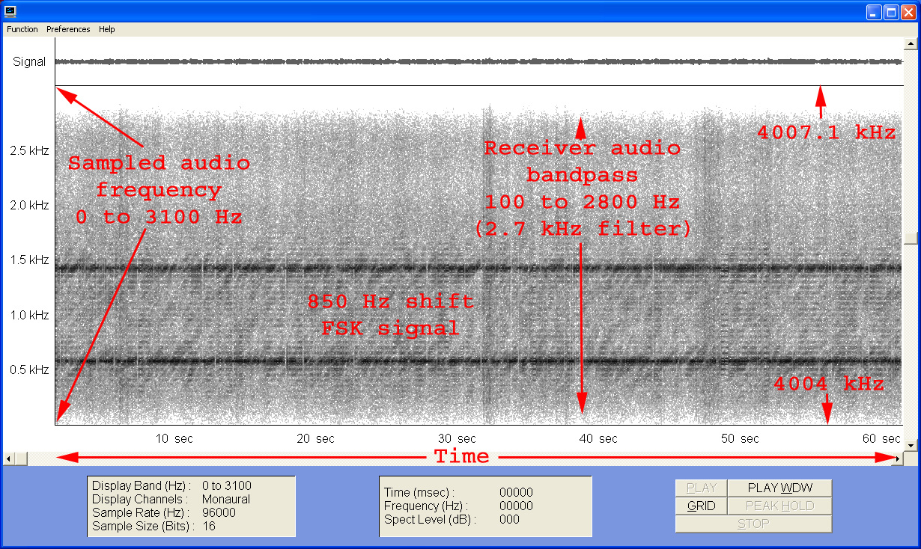This screenshot has width=921, height=549.
Task: Click the 1.5 kHz axis label
Action: coord(30,260)
